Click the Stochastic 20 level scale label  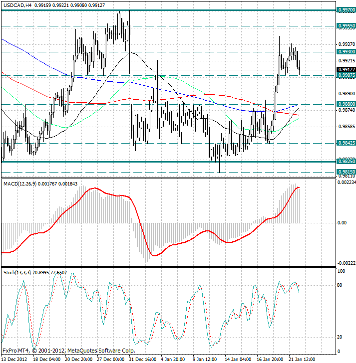342,337
